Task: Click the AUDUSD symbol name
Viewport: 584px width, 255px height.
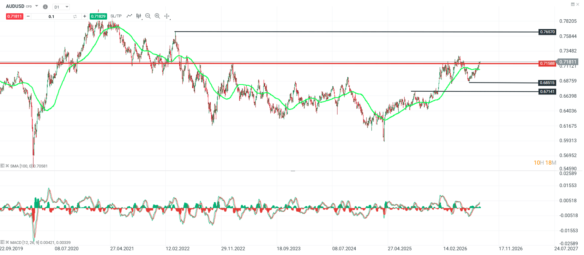Action: (15, 6)
